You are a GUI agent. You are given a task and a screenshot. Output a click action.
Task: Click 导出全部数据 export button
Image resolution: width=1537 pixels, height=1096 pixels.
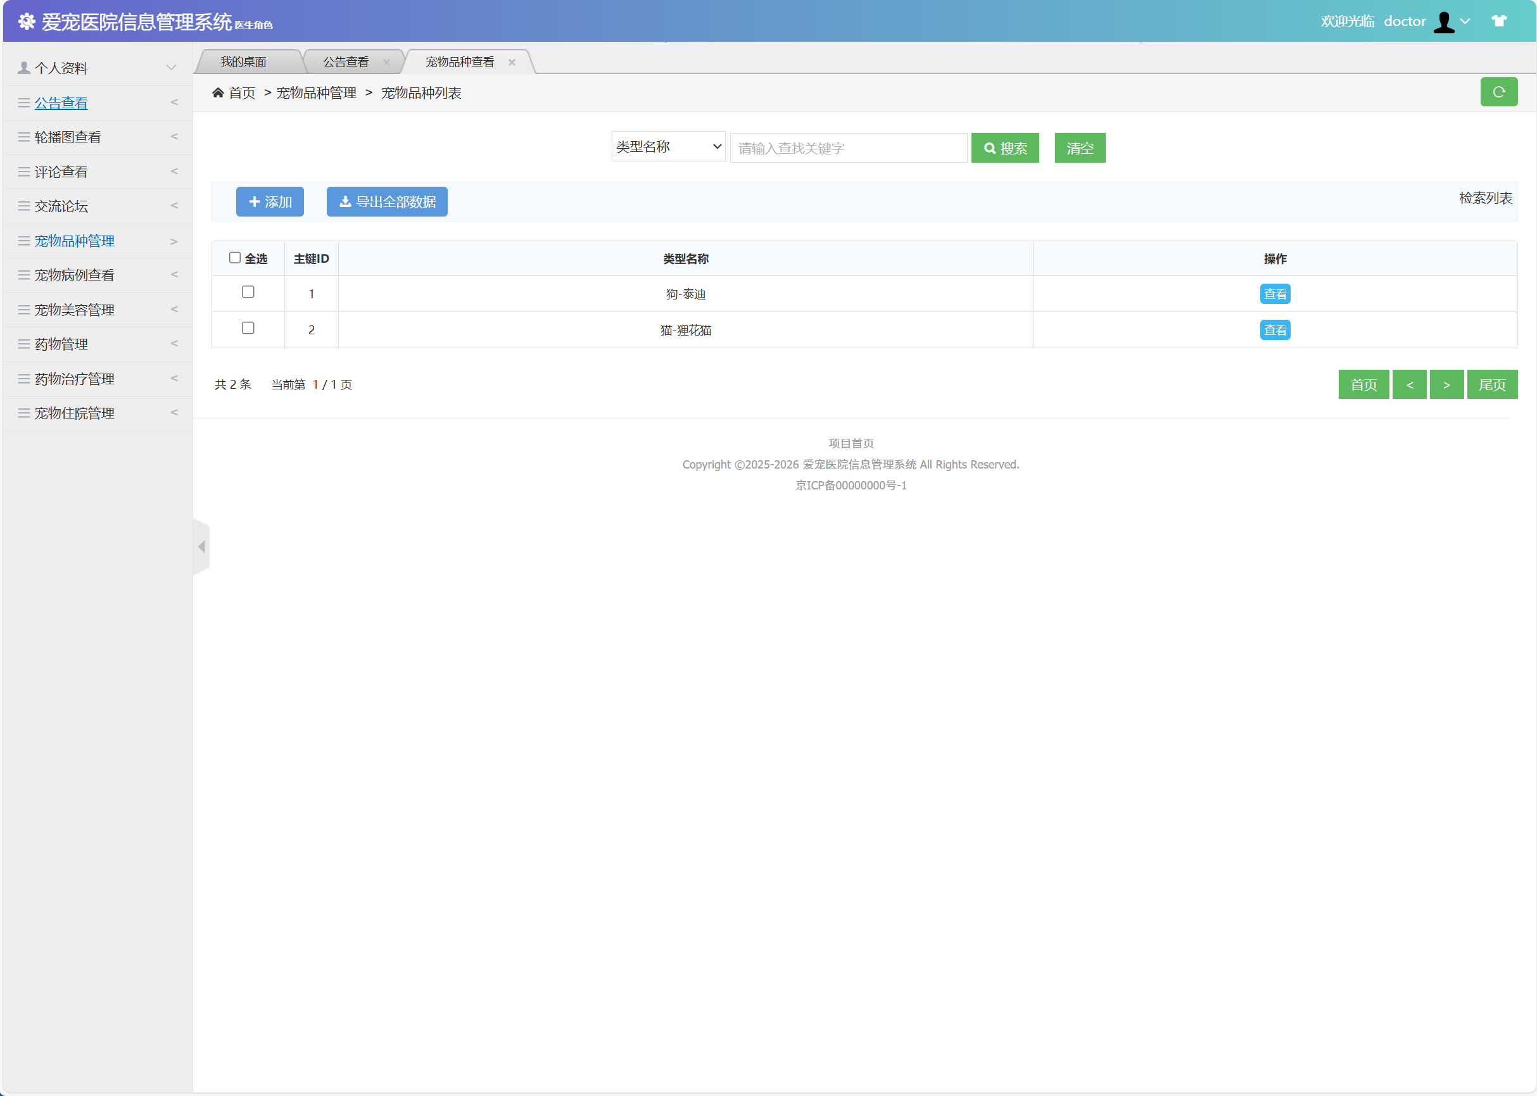[387, 202]
